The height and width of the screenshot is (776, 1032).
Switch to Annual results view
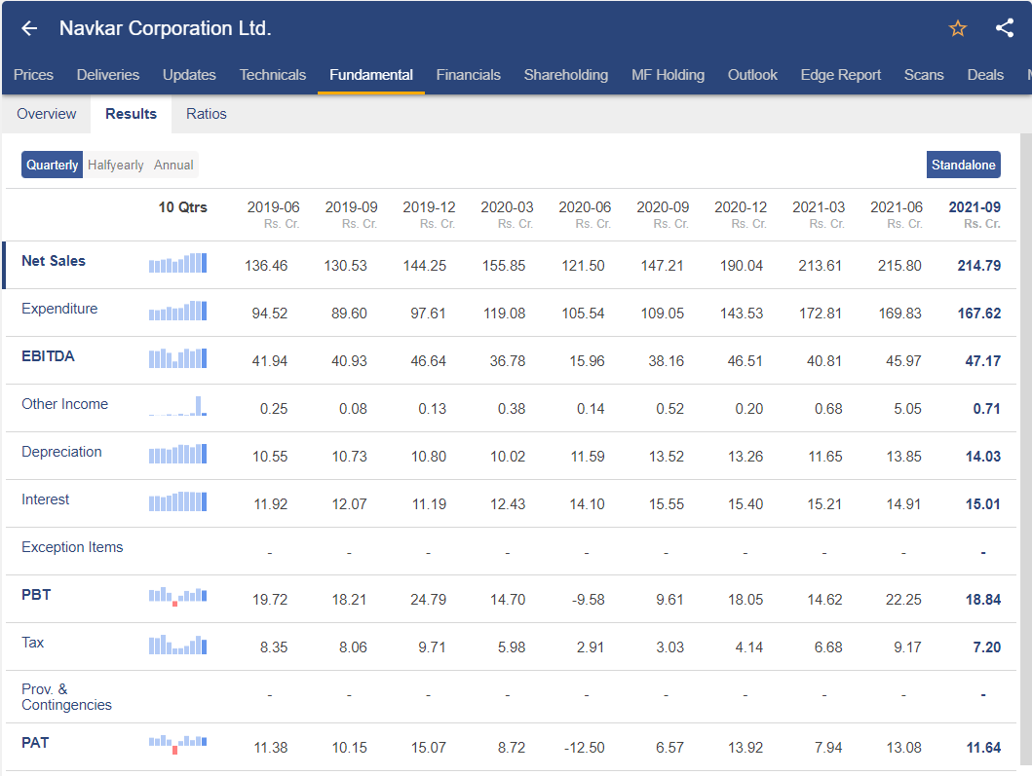coord(173,165)
